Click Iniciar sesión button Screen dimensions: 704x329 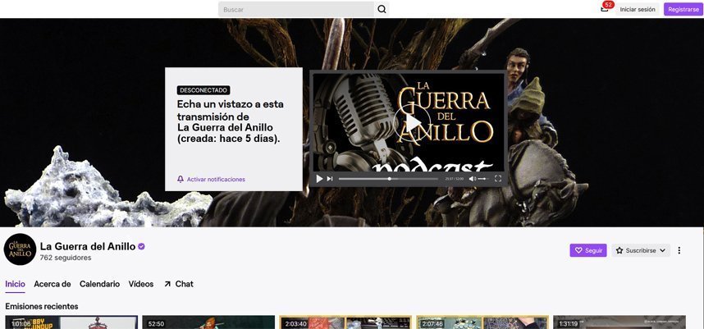pos(637,9)
